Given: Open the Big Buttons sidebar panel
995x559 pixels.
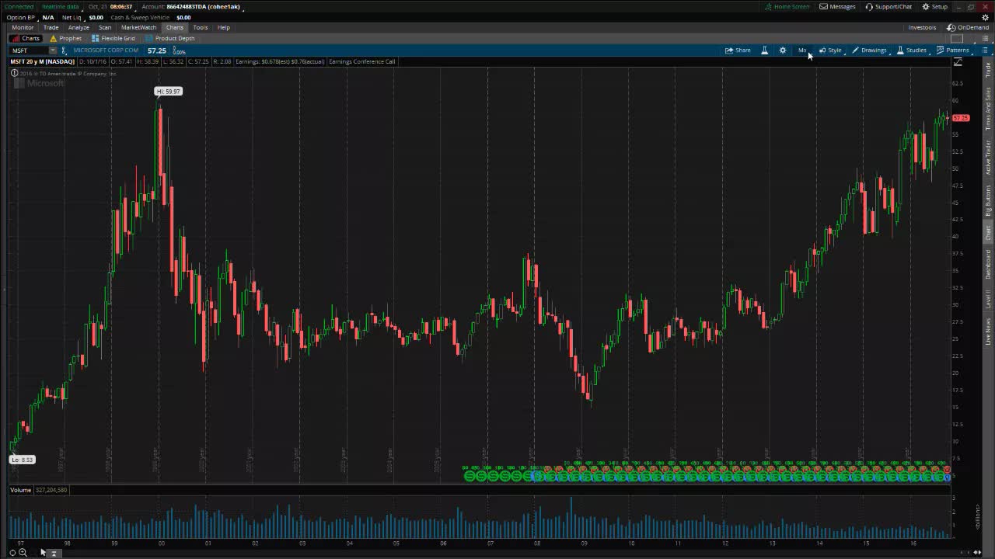Looking at the screenshot, I should (988, 200).
